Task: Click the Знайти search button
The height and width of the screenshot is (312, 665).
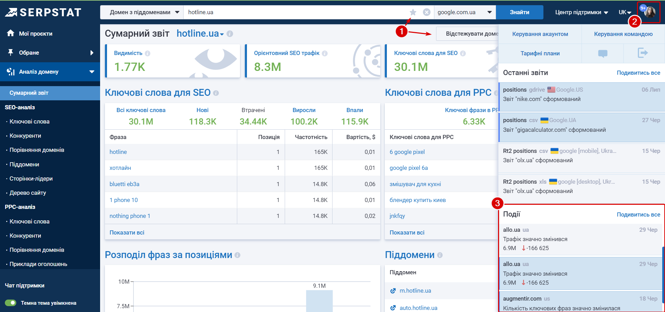Action: [520, 12]
